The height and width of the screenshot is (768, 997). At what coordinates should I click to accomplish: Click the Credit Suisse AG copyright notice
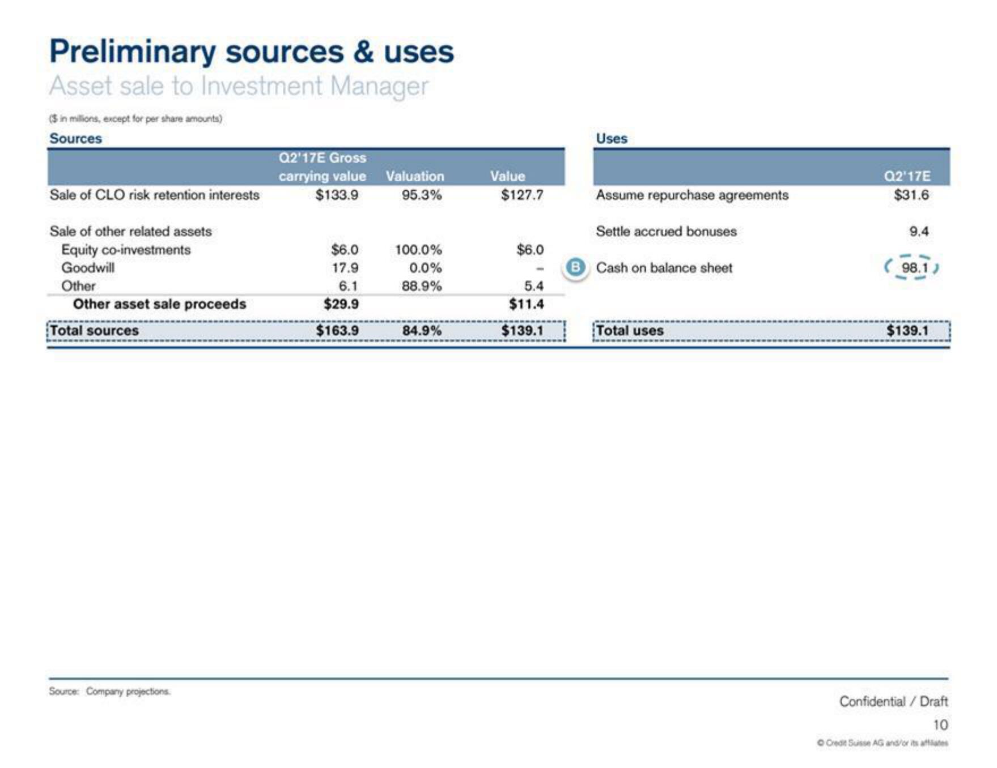pyautogui.click(x=883, y=743)
